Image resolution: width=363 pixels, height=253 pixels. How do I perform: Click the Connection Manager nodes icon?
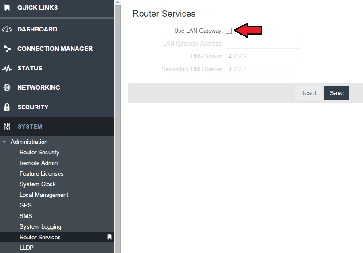(7, 49)
